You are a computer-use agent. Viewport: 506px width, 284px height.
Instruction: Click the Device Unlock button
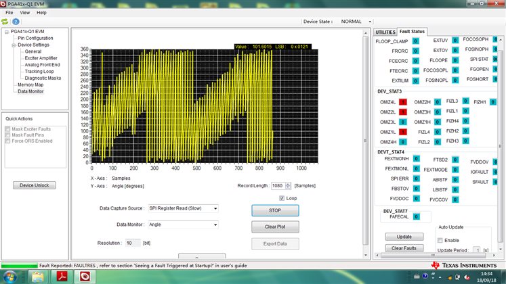pyautogui.click(x=34, y=185)
